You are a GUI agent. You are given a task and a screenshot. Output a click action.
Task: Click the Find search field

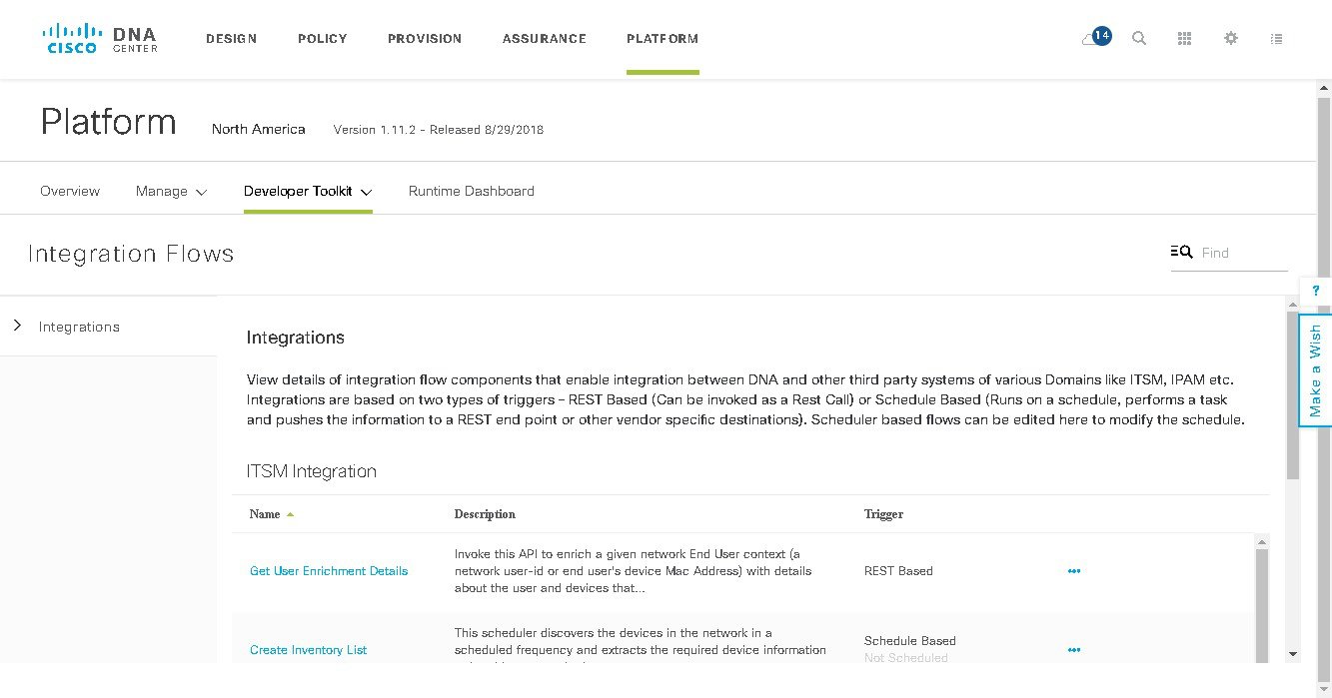click(1243, 253)
